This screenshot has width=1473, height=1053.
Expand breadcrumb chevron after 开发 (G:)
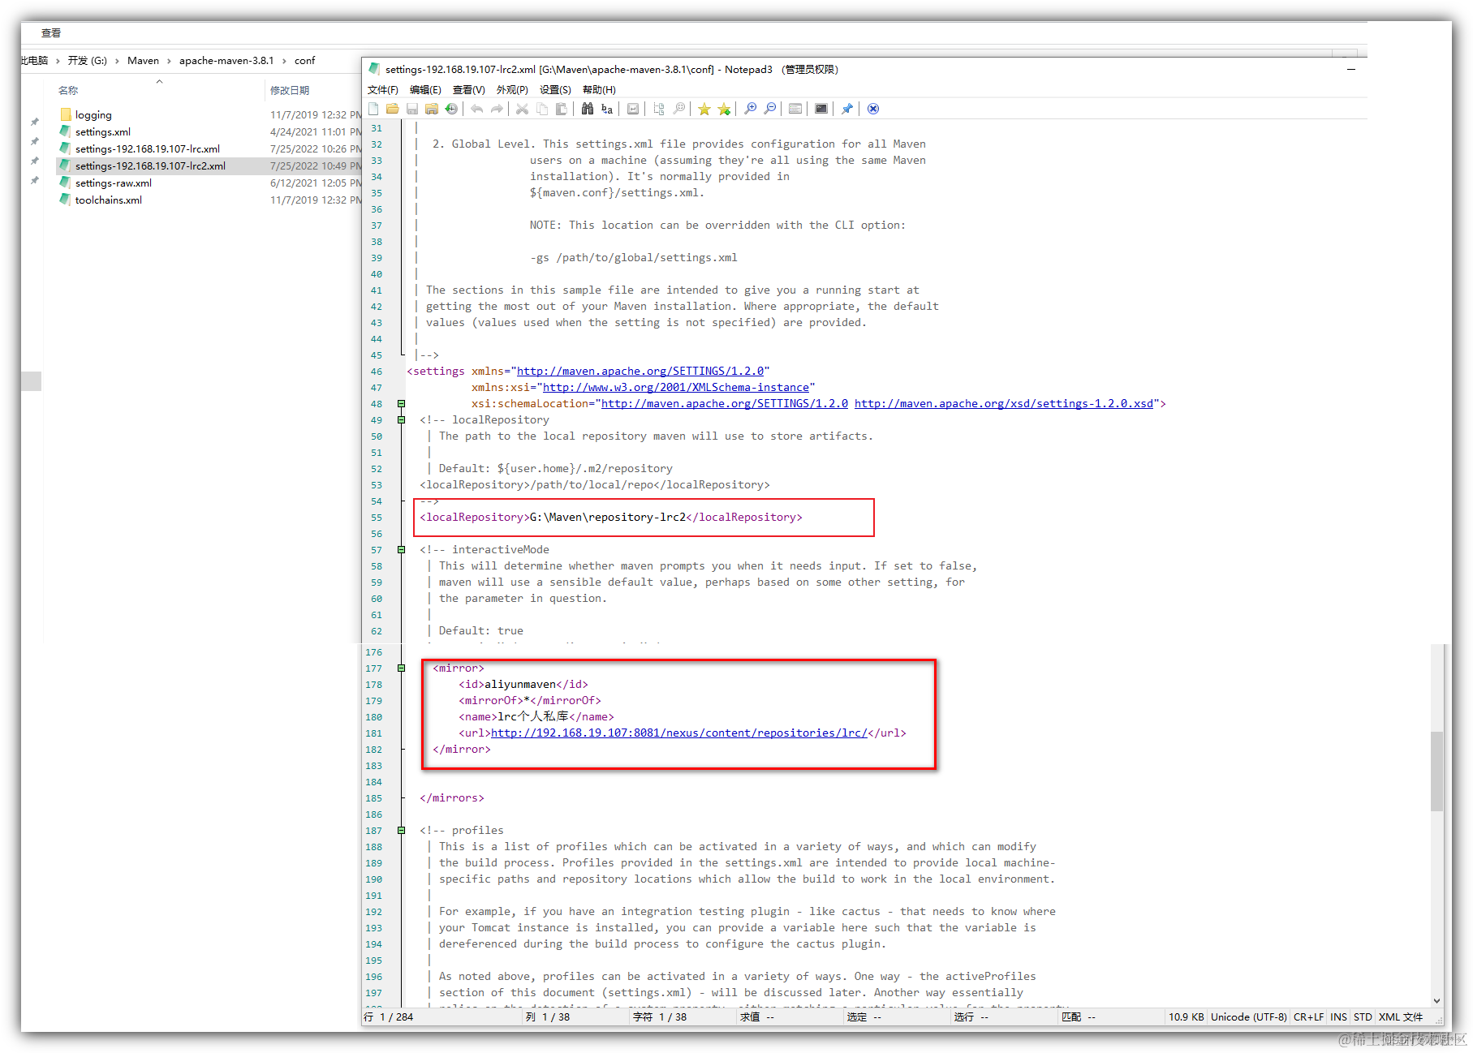118,61
